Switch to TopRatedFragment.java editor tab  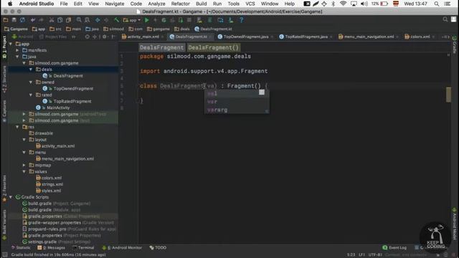pyautogui.click(x=306, y=37)
